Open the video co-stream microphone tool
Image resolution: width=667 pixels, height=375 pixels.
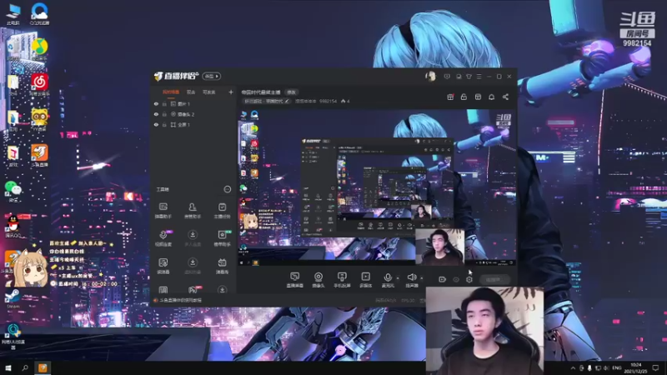163,238
